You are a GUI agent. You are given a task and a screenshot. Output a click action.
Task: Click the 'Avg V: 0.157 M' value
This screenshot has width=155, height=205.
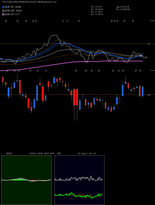122,7
